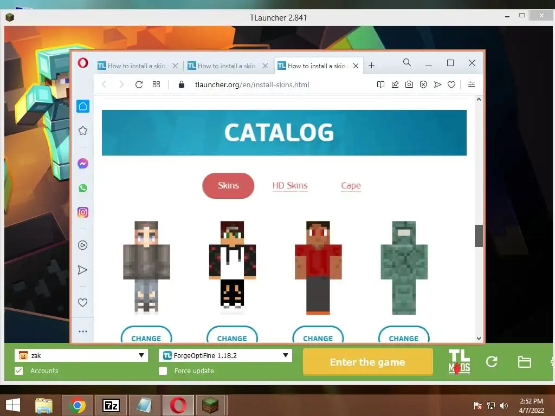The image size is (555, 416).
Task: Enable the Force update checkbox
Action: [x=163, y=370]
